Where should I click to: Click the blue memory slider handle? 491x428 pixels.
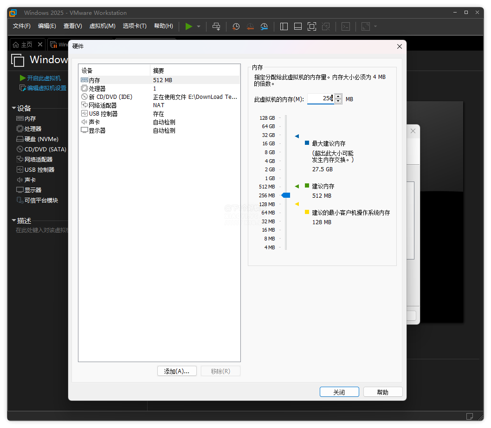pyautogui.click(x=286, y=195)
